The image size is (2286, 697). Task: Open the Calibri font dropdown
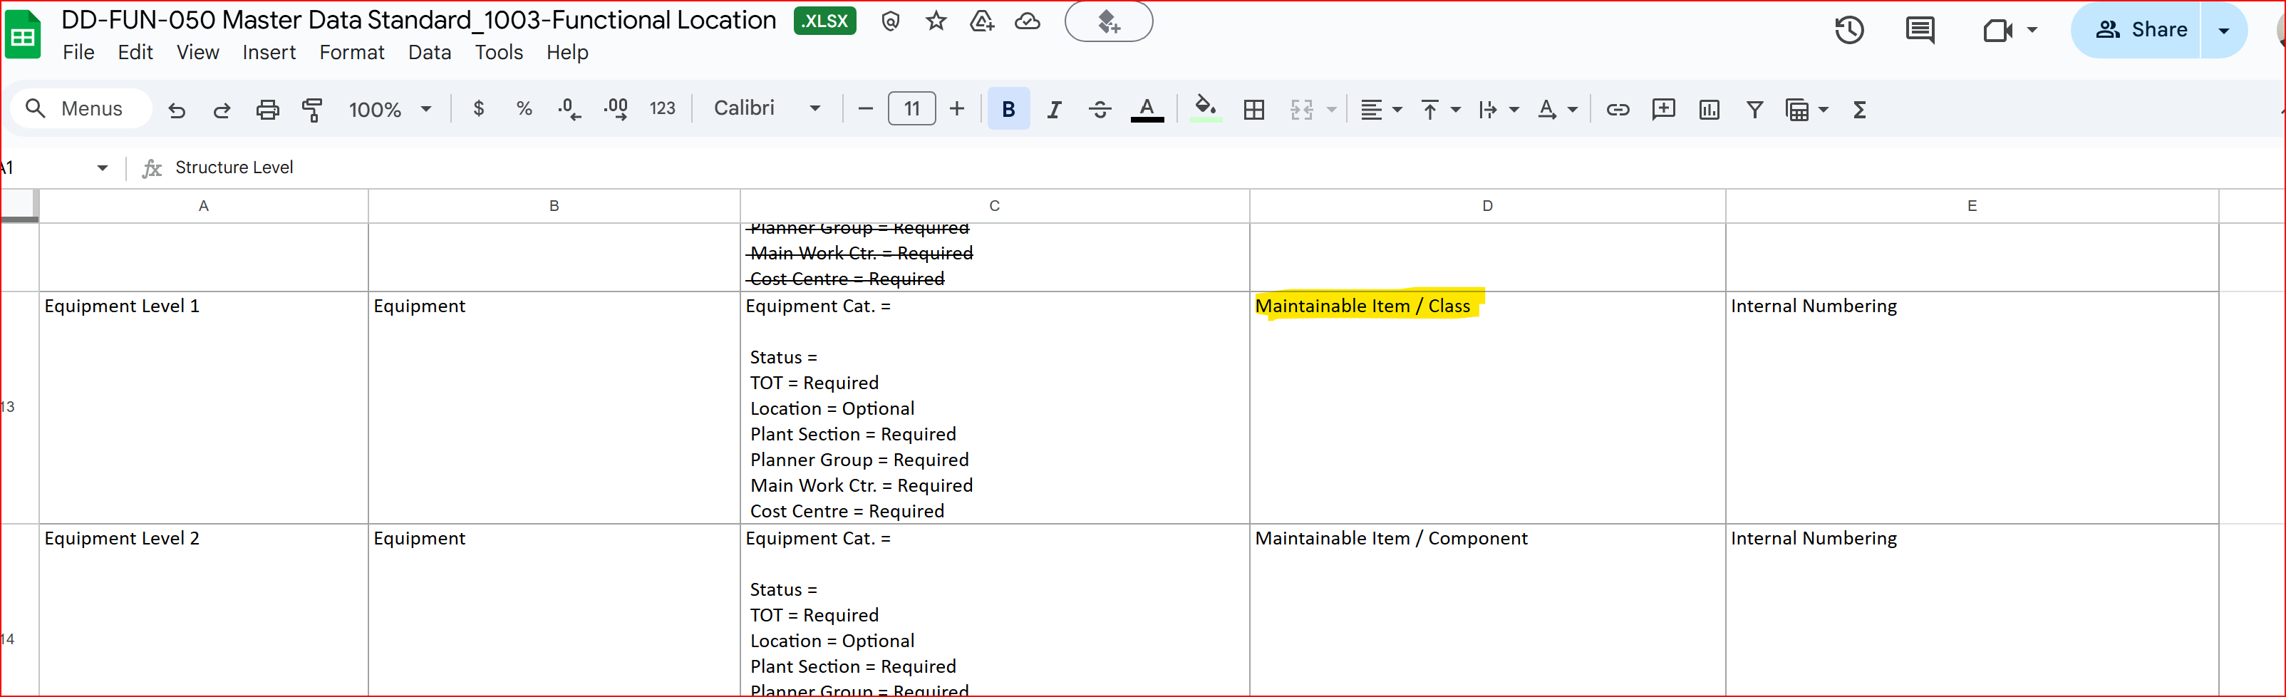click(x=767, y=108)
